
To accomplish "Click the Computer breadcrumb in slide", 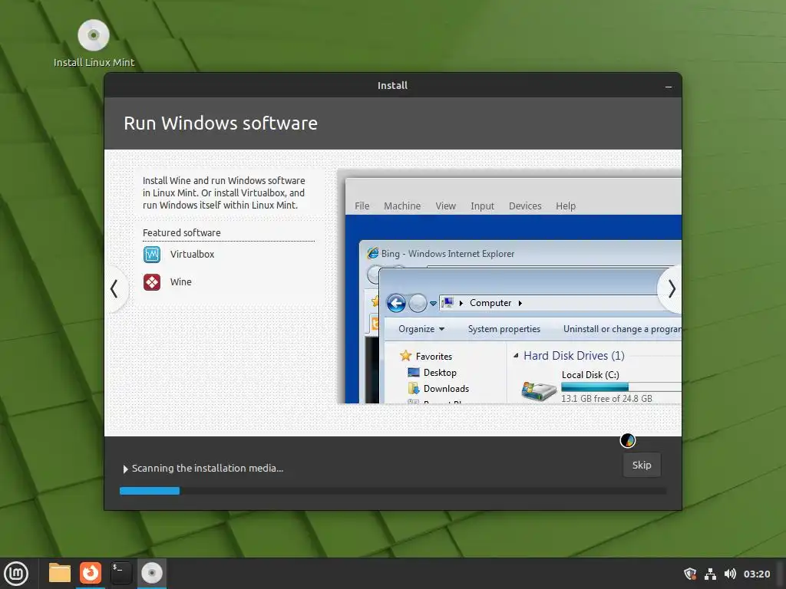I will click(490, 303).
